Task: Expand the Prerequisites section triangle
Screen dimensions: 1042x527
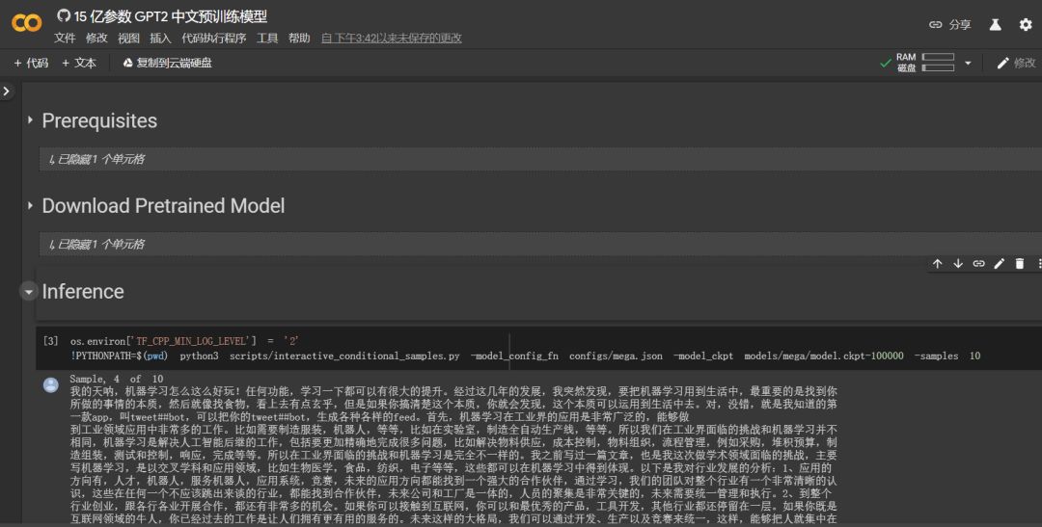Action: [30, 120]
